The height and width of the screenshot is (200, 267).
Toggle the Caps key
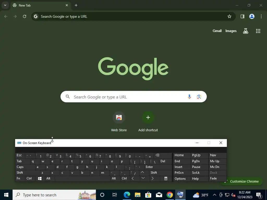25,167
